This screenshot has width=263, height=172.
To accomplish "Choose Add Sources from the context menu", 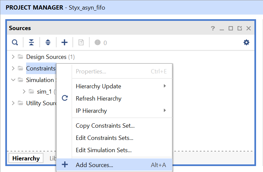I will coord(94,165).
